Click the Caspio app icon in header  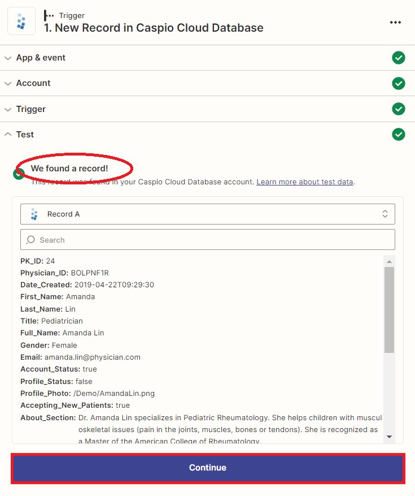[x=21, y=21]
